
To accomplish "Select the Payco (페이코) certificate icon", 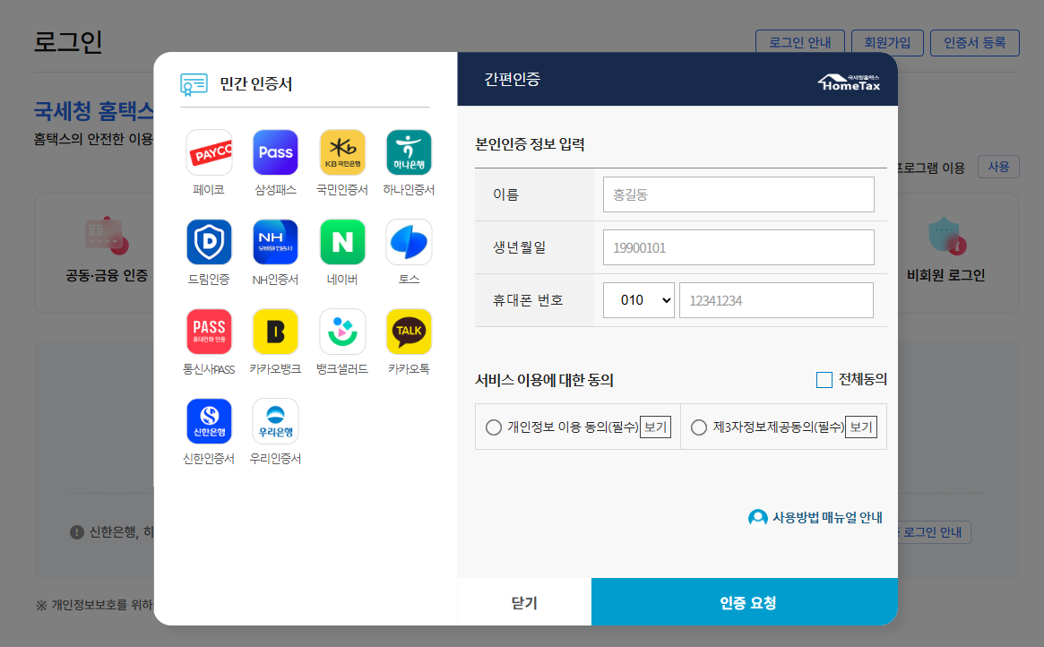I will click(x=209, y=152).
